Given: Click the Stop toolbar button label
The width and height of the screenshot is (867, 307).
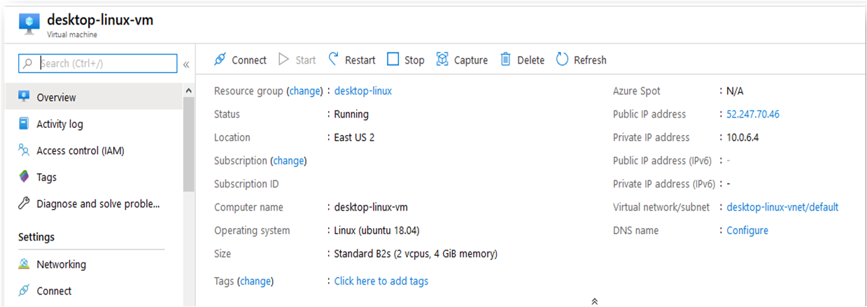Looking at the screenshot, I should click(414, 60).
